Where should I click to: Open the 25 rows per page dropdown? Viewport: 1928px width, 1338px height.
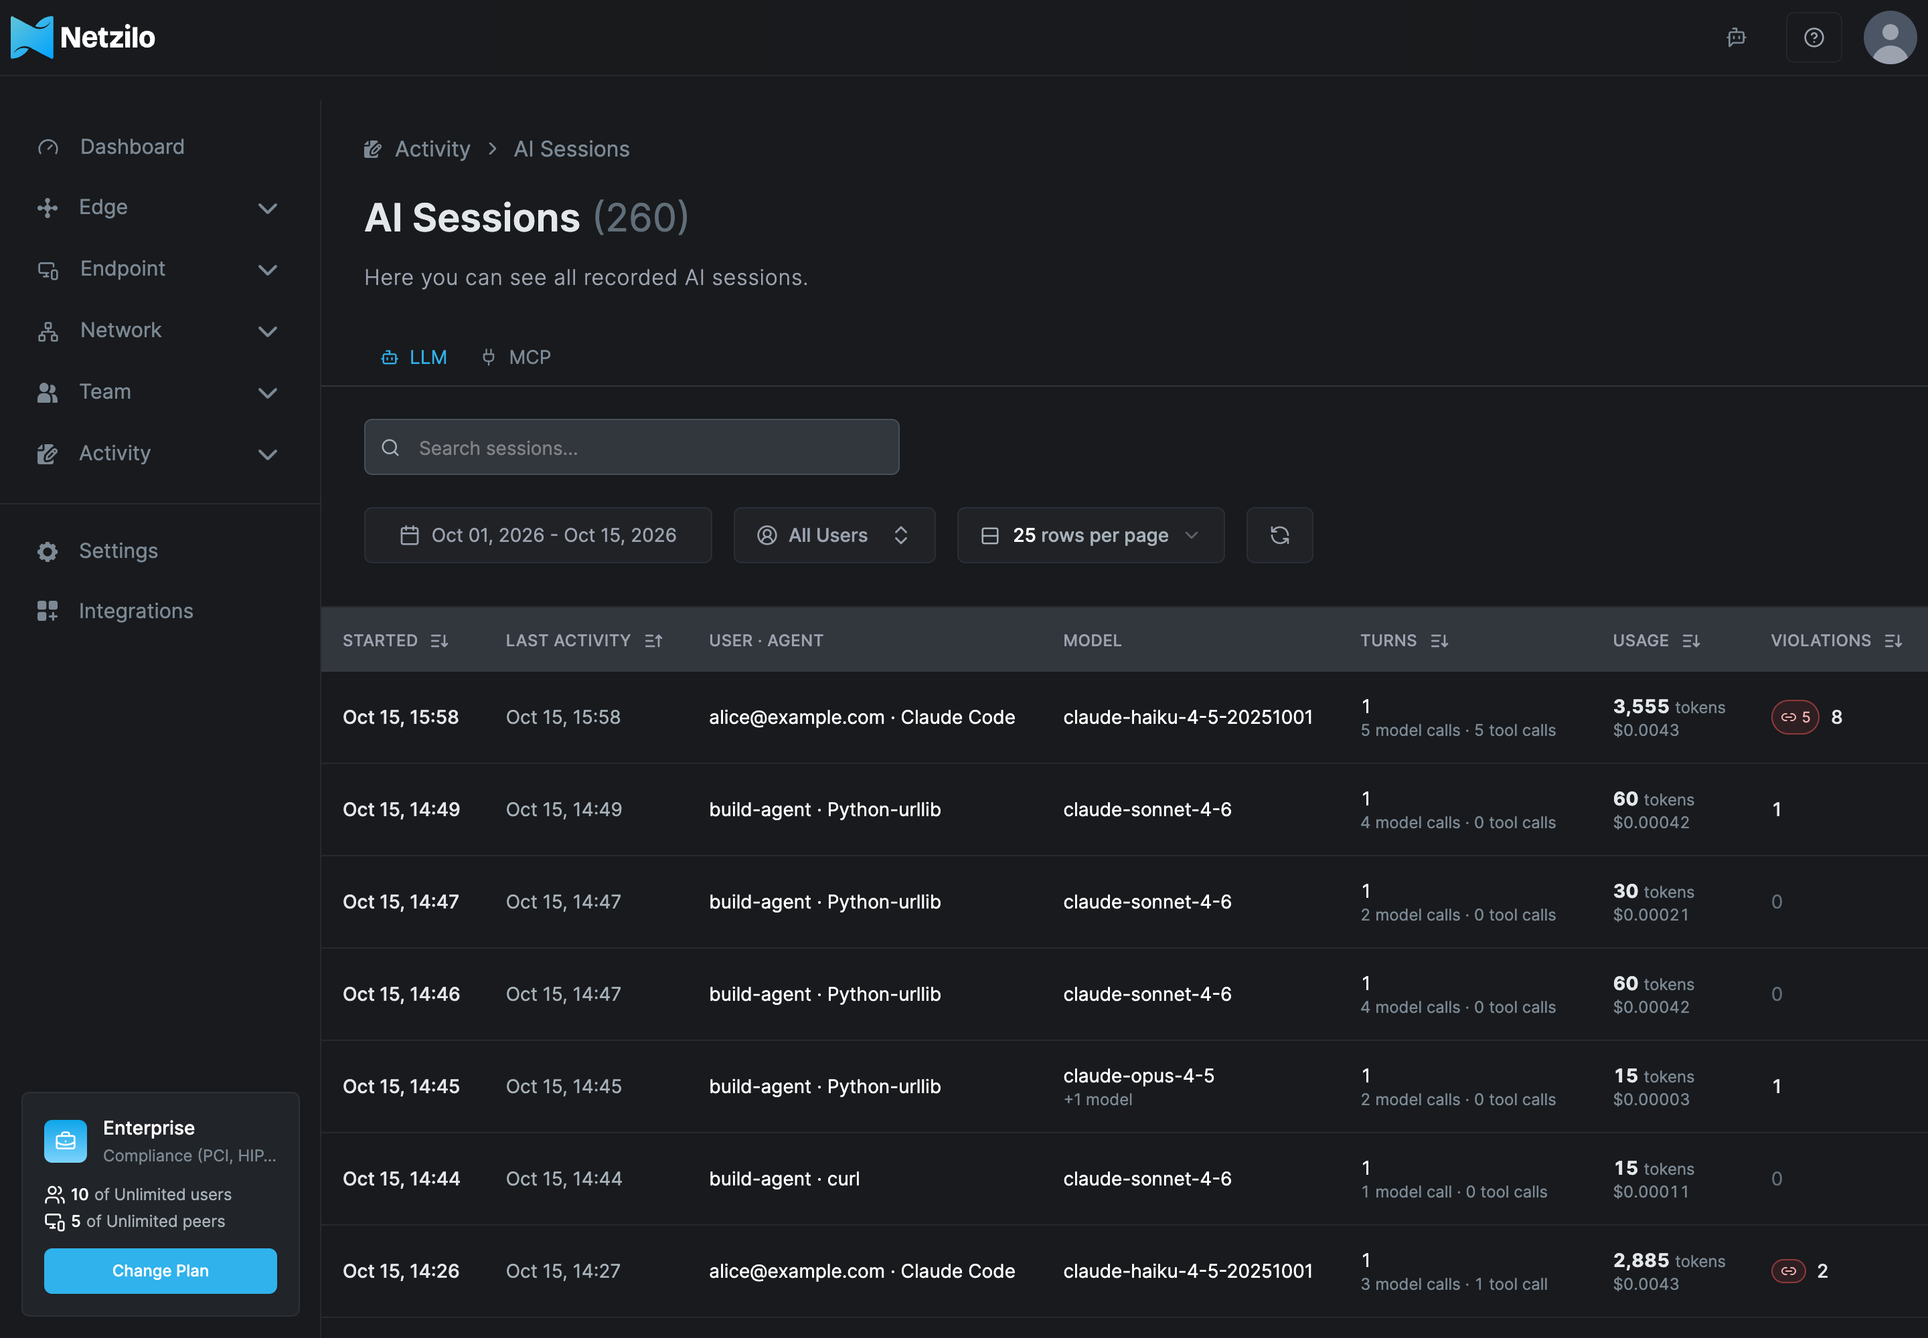pyautogui.click(x=1090, y=535)
